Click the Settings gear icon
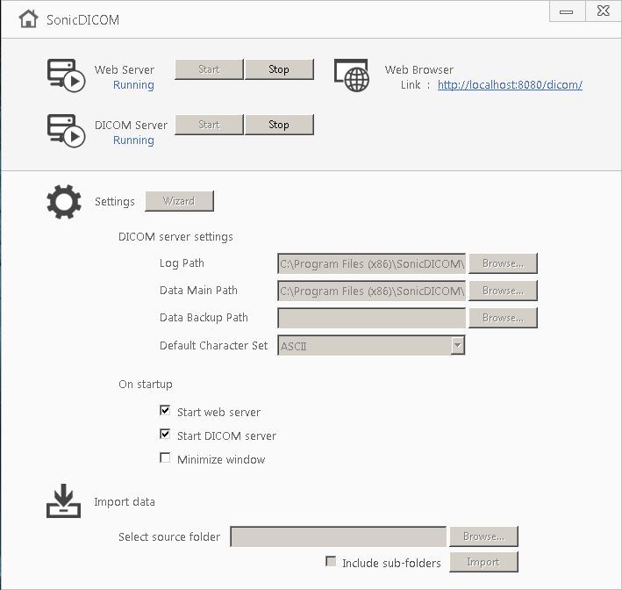This screenshot has height=590, width=622. [x=64, y=202]
